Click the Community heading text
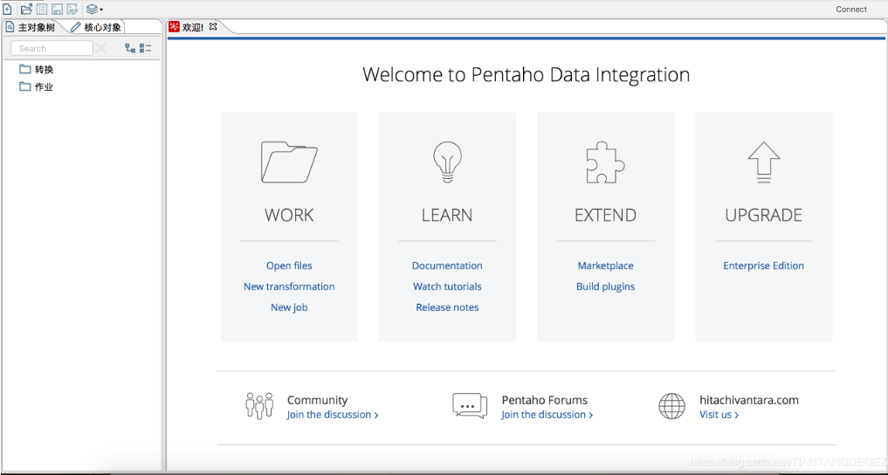This screenshot has height=475, width=888. click(317, 400)
